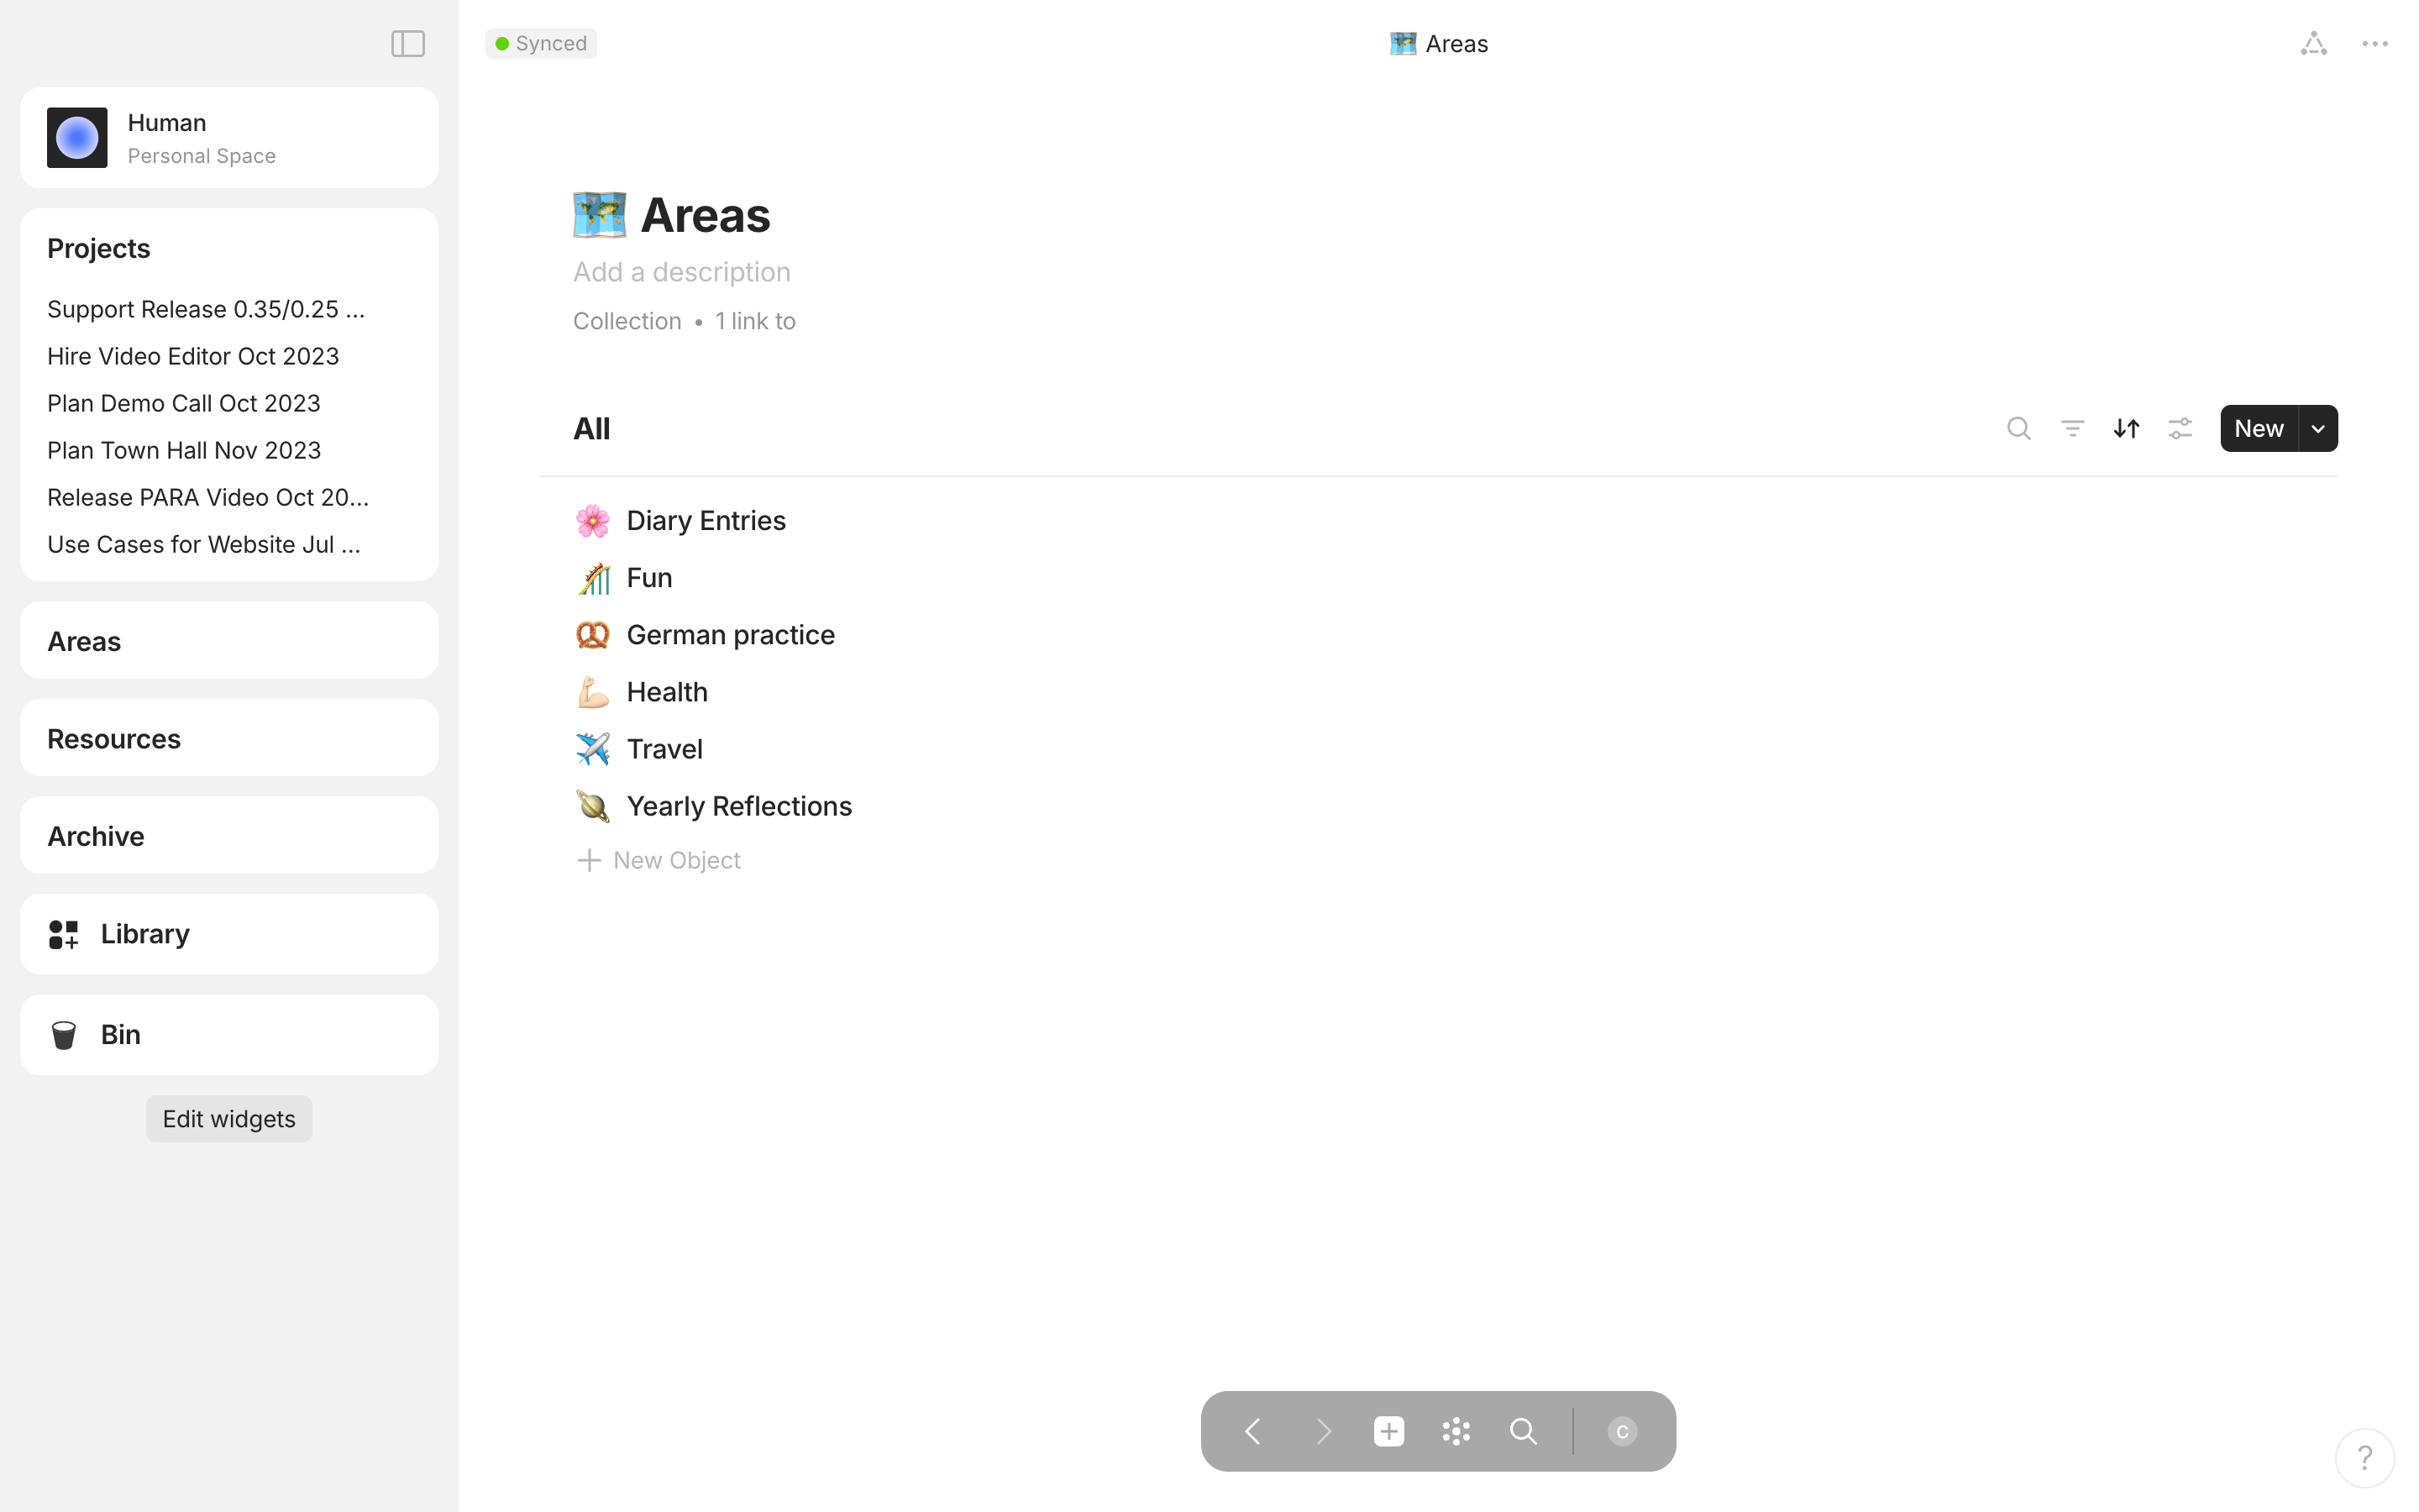2419x1512 pixels.
Task: Open the three-dots more menu
Action: [x=2375, y=44]
